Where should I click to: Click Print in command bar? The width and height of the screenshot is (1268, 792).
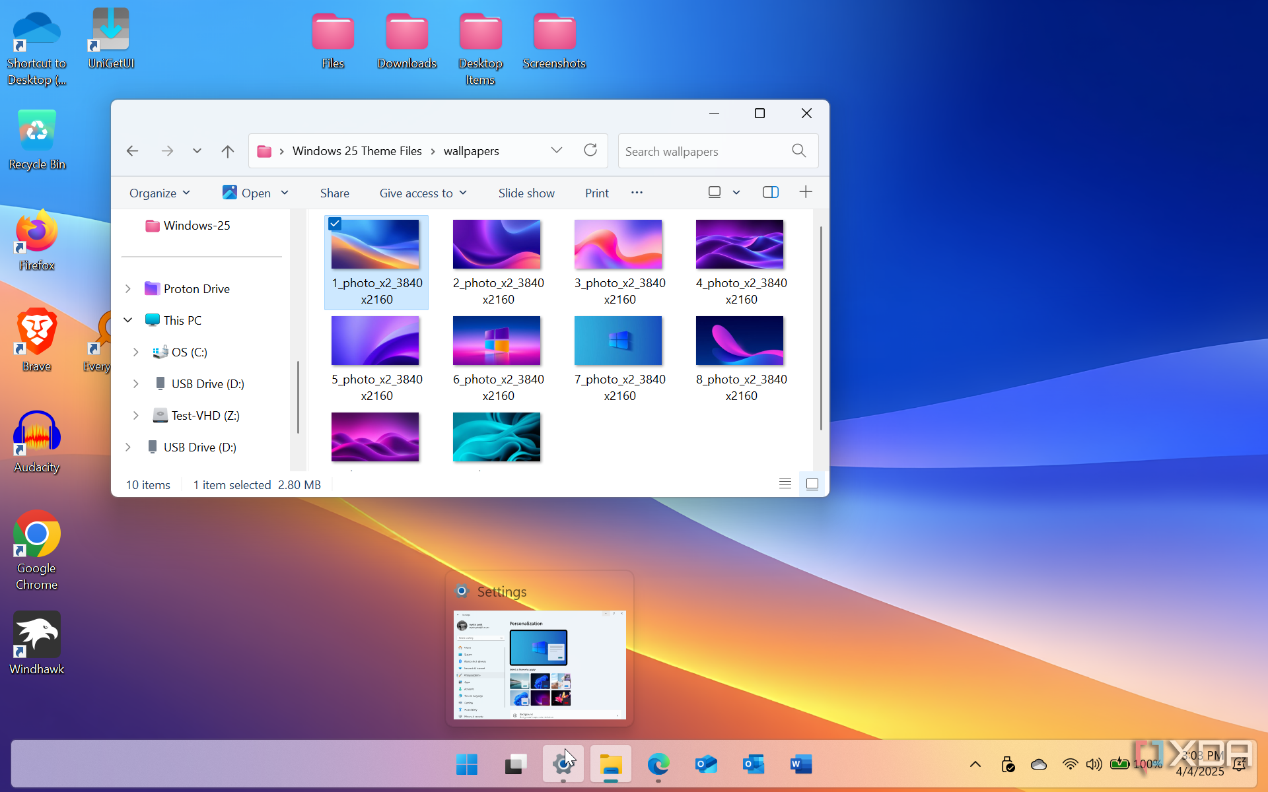(597, 193)
